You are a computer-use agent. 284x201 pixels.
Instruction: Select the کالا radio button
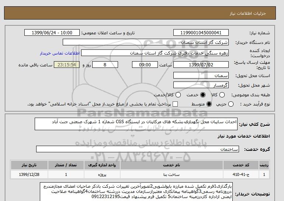coord(222,95)
